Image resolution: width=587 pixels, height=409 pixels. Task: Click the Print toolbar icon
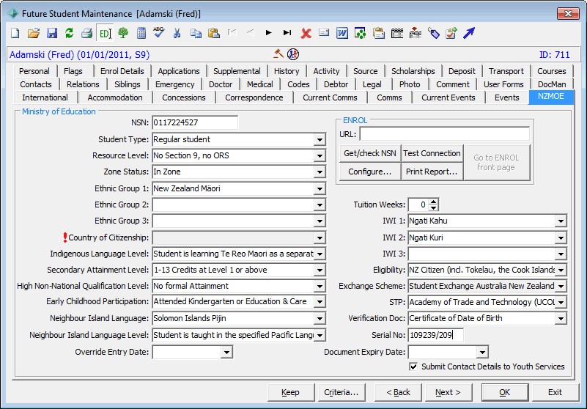coord(87,33)
